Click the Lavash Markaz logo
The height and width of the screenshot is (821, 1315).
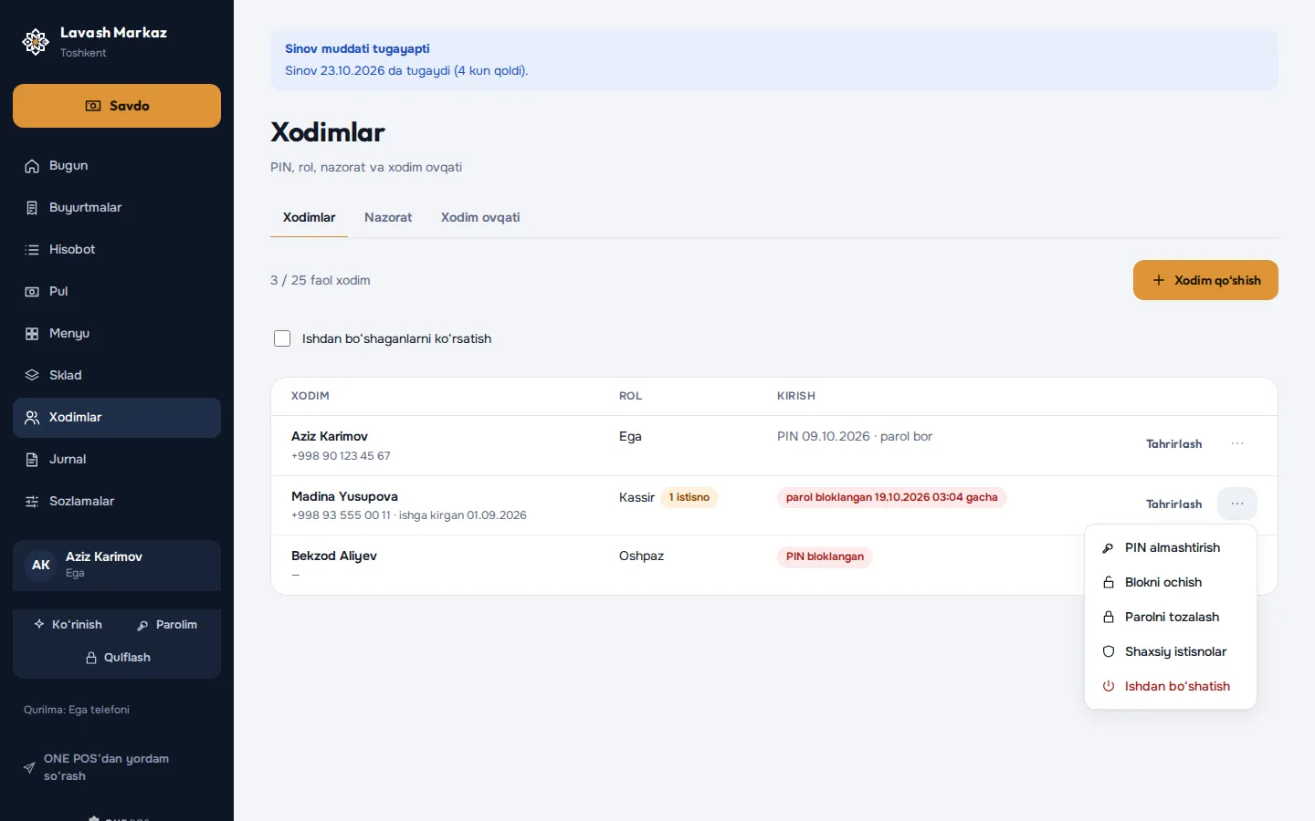[36, 42]
